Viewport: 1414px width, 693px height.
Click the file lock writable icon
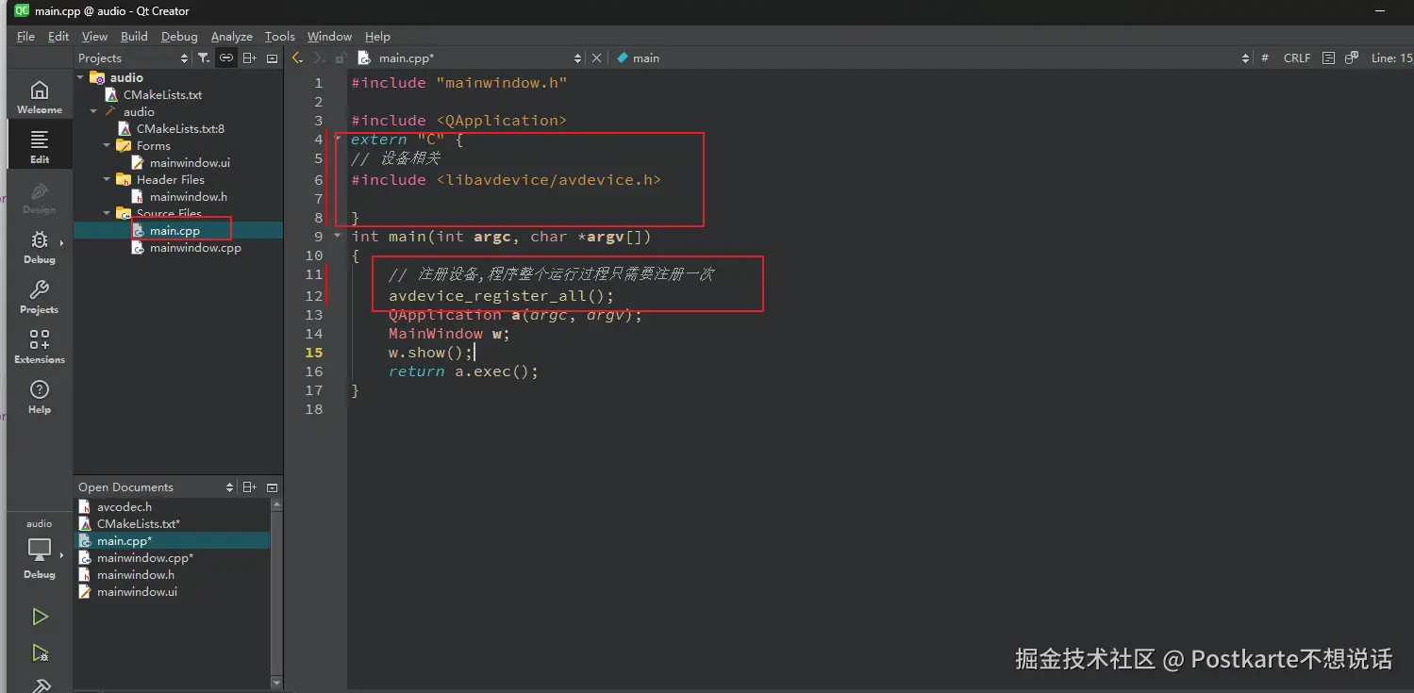coord(341,58)
